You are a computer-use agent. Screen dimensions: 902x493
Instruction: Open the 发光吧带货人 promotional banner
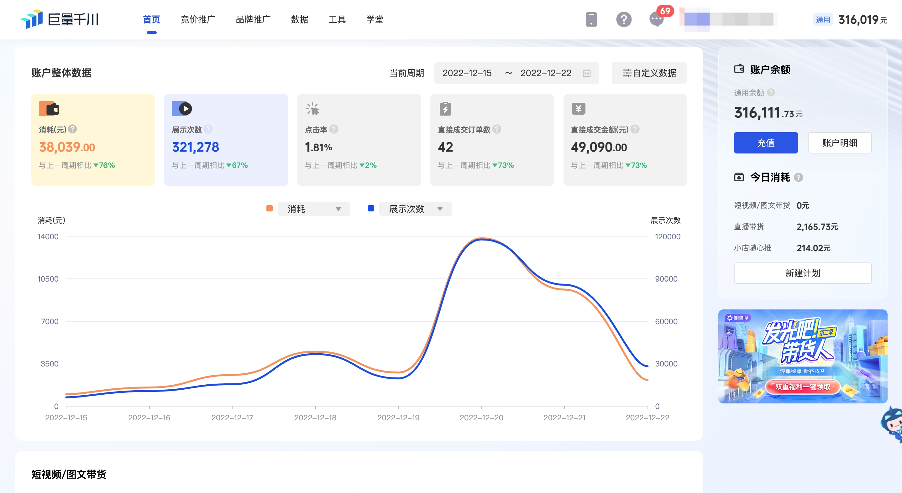pos(803,356)
